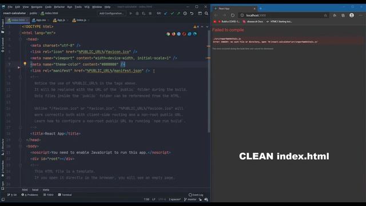Screen dimensions: 366x206
Task: Open the Help menu
Action: click(108, 7)
